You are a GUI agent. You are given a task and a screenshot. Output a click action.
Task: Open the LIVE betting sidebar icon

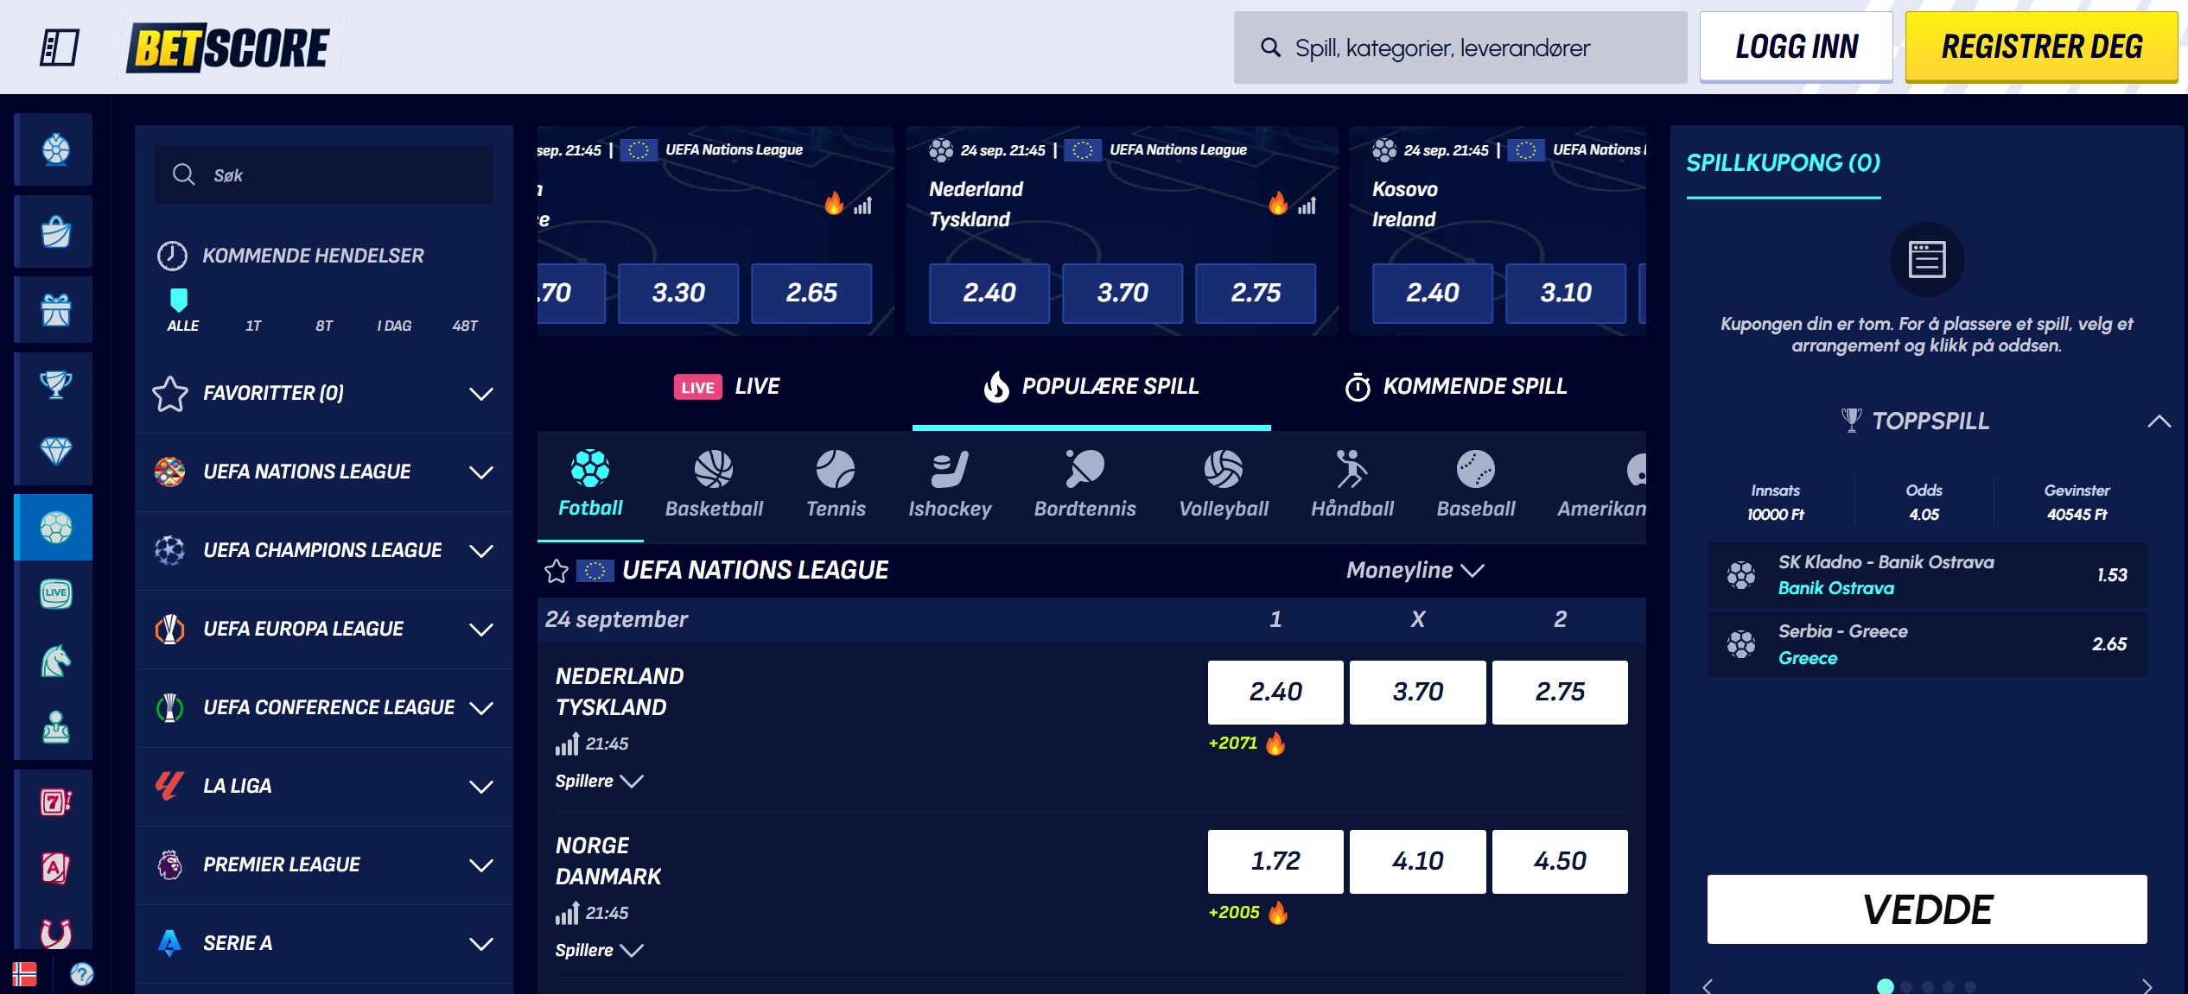point(55,593)
